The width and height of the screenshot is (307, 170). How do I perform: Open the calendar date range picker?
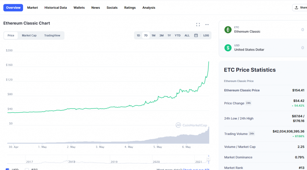[196, 35]
